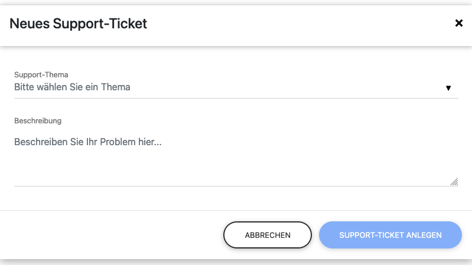The height and width of the screenshot is (265, 472).
Task: Click the Neues Support-Ticket heading
Action: [x=79, y=24]
